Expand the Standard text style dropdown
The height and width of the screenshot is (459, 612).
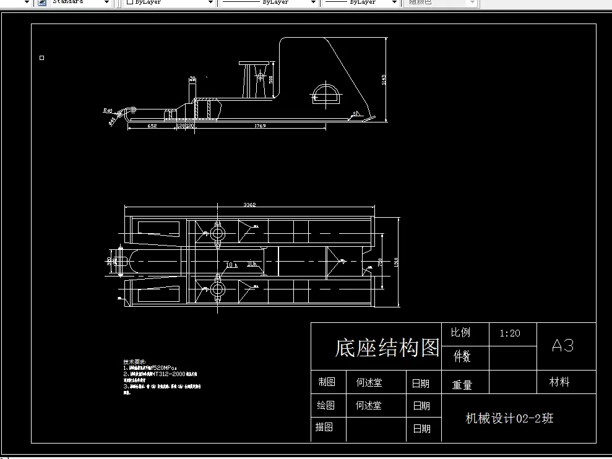coord(106,2)
